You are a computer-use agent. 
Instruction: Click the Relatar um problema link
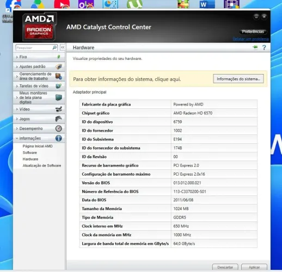coord(250,39)
